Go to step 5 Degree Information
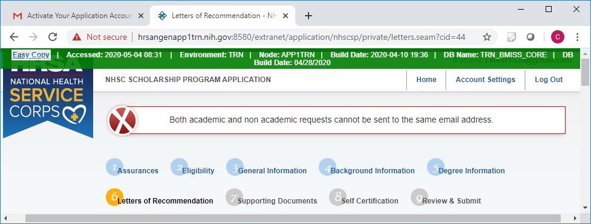The image size is (591, 224). pos(466,170)
